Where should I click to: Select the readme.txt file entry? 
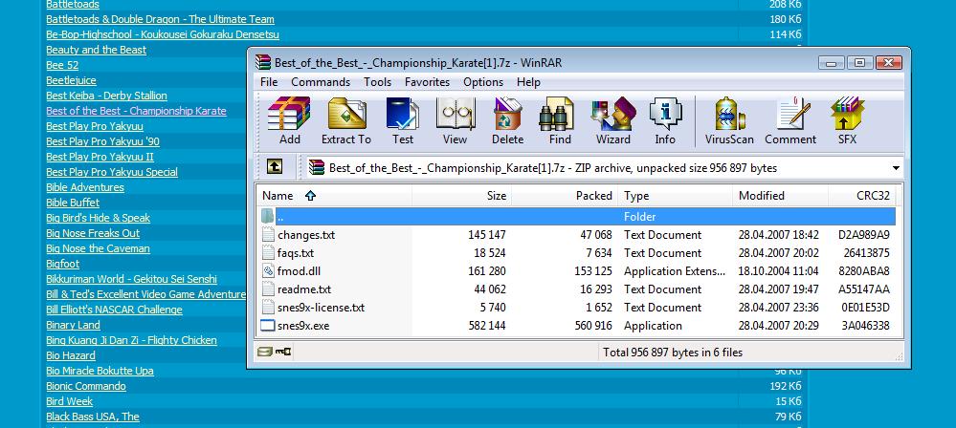coord(304,289)
